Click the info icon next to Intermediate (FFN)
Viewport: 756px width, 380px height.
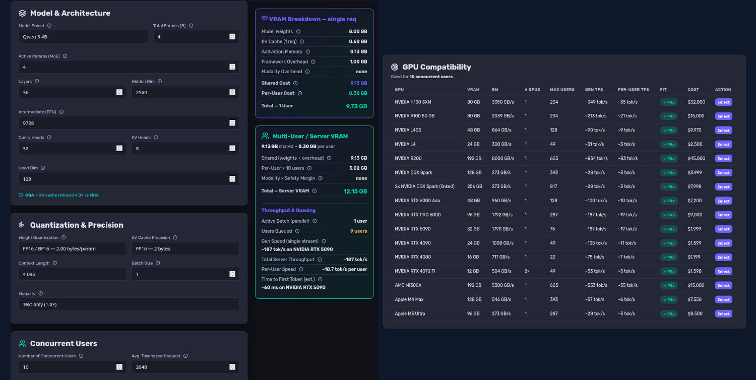coord(61,112)
